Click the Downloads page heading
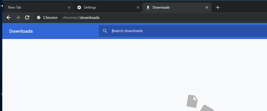267x111 pixels. [21, 31]
